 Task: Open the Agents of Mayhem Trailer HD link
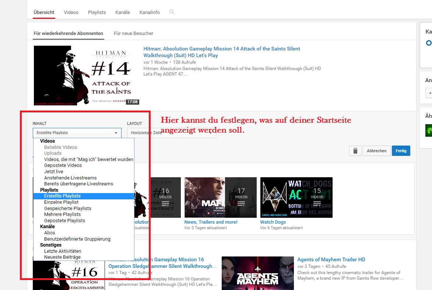(331, 260)
